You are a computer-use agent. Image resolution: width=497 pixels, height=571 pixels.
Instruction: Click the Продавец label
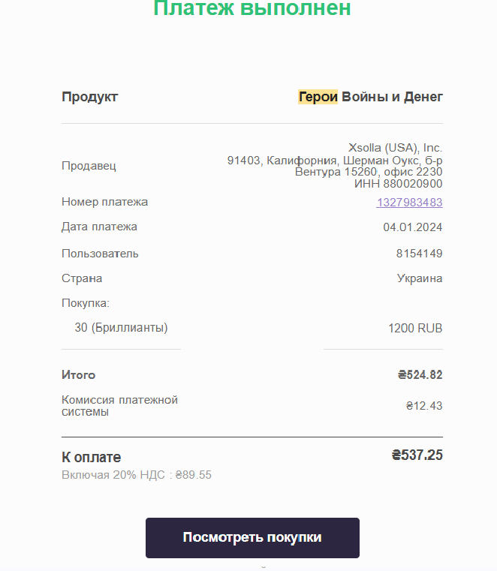pyautogui.click(x=89, y=166)
